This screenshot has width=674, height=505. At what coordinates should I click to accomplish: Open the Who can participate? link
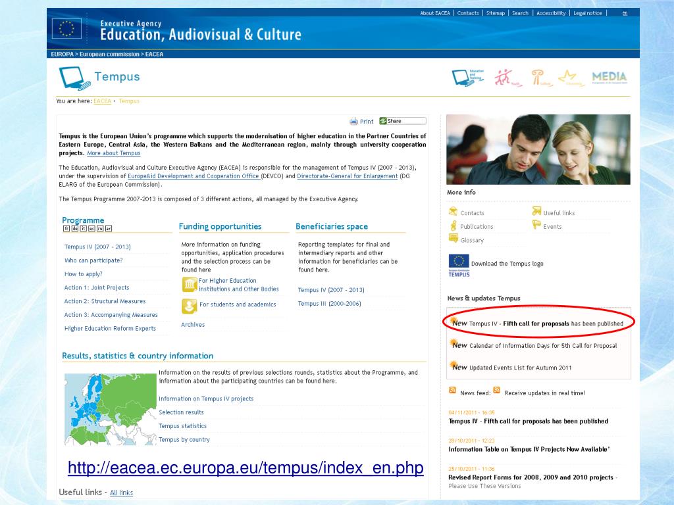click(93, 260)
